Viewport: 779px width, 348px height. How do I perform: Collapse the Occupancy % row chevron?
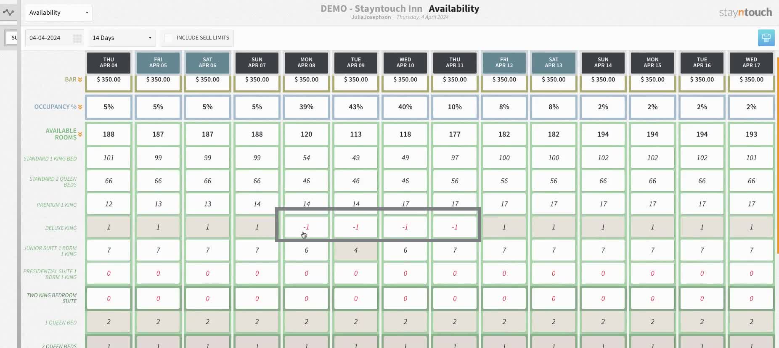pos(80,107)
